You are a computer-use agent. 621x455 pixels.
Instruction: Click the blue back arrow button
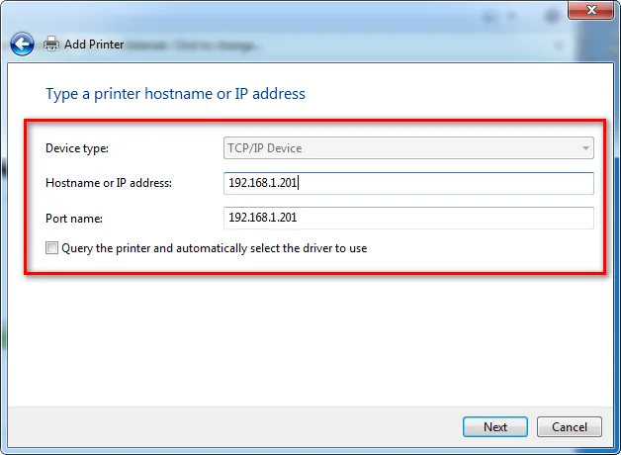[22, 44]
